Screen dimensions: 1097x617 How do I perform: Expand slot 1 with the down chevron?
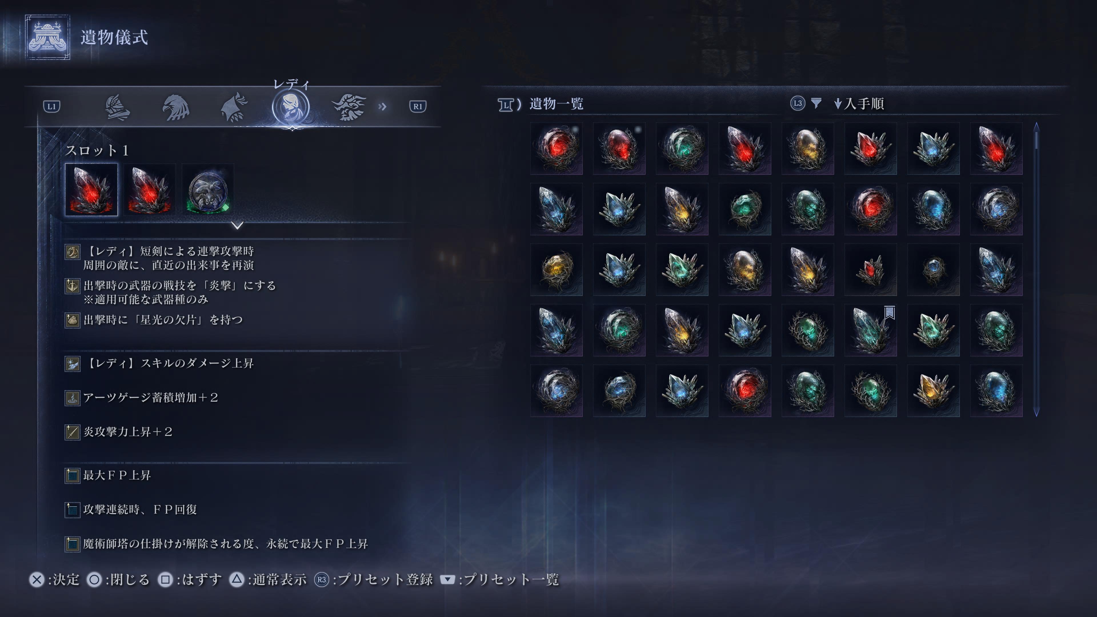click(238, 225)
